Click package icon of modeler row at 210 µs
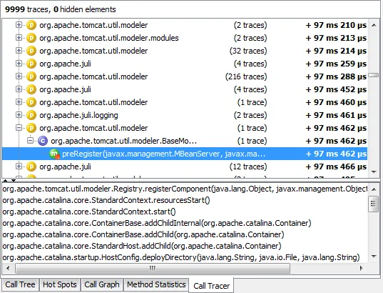The height and width of the screenshot is (293, 383). [x=31, y=25]
